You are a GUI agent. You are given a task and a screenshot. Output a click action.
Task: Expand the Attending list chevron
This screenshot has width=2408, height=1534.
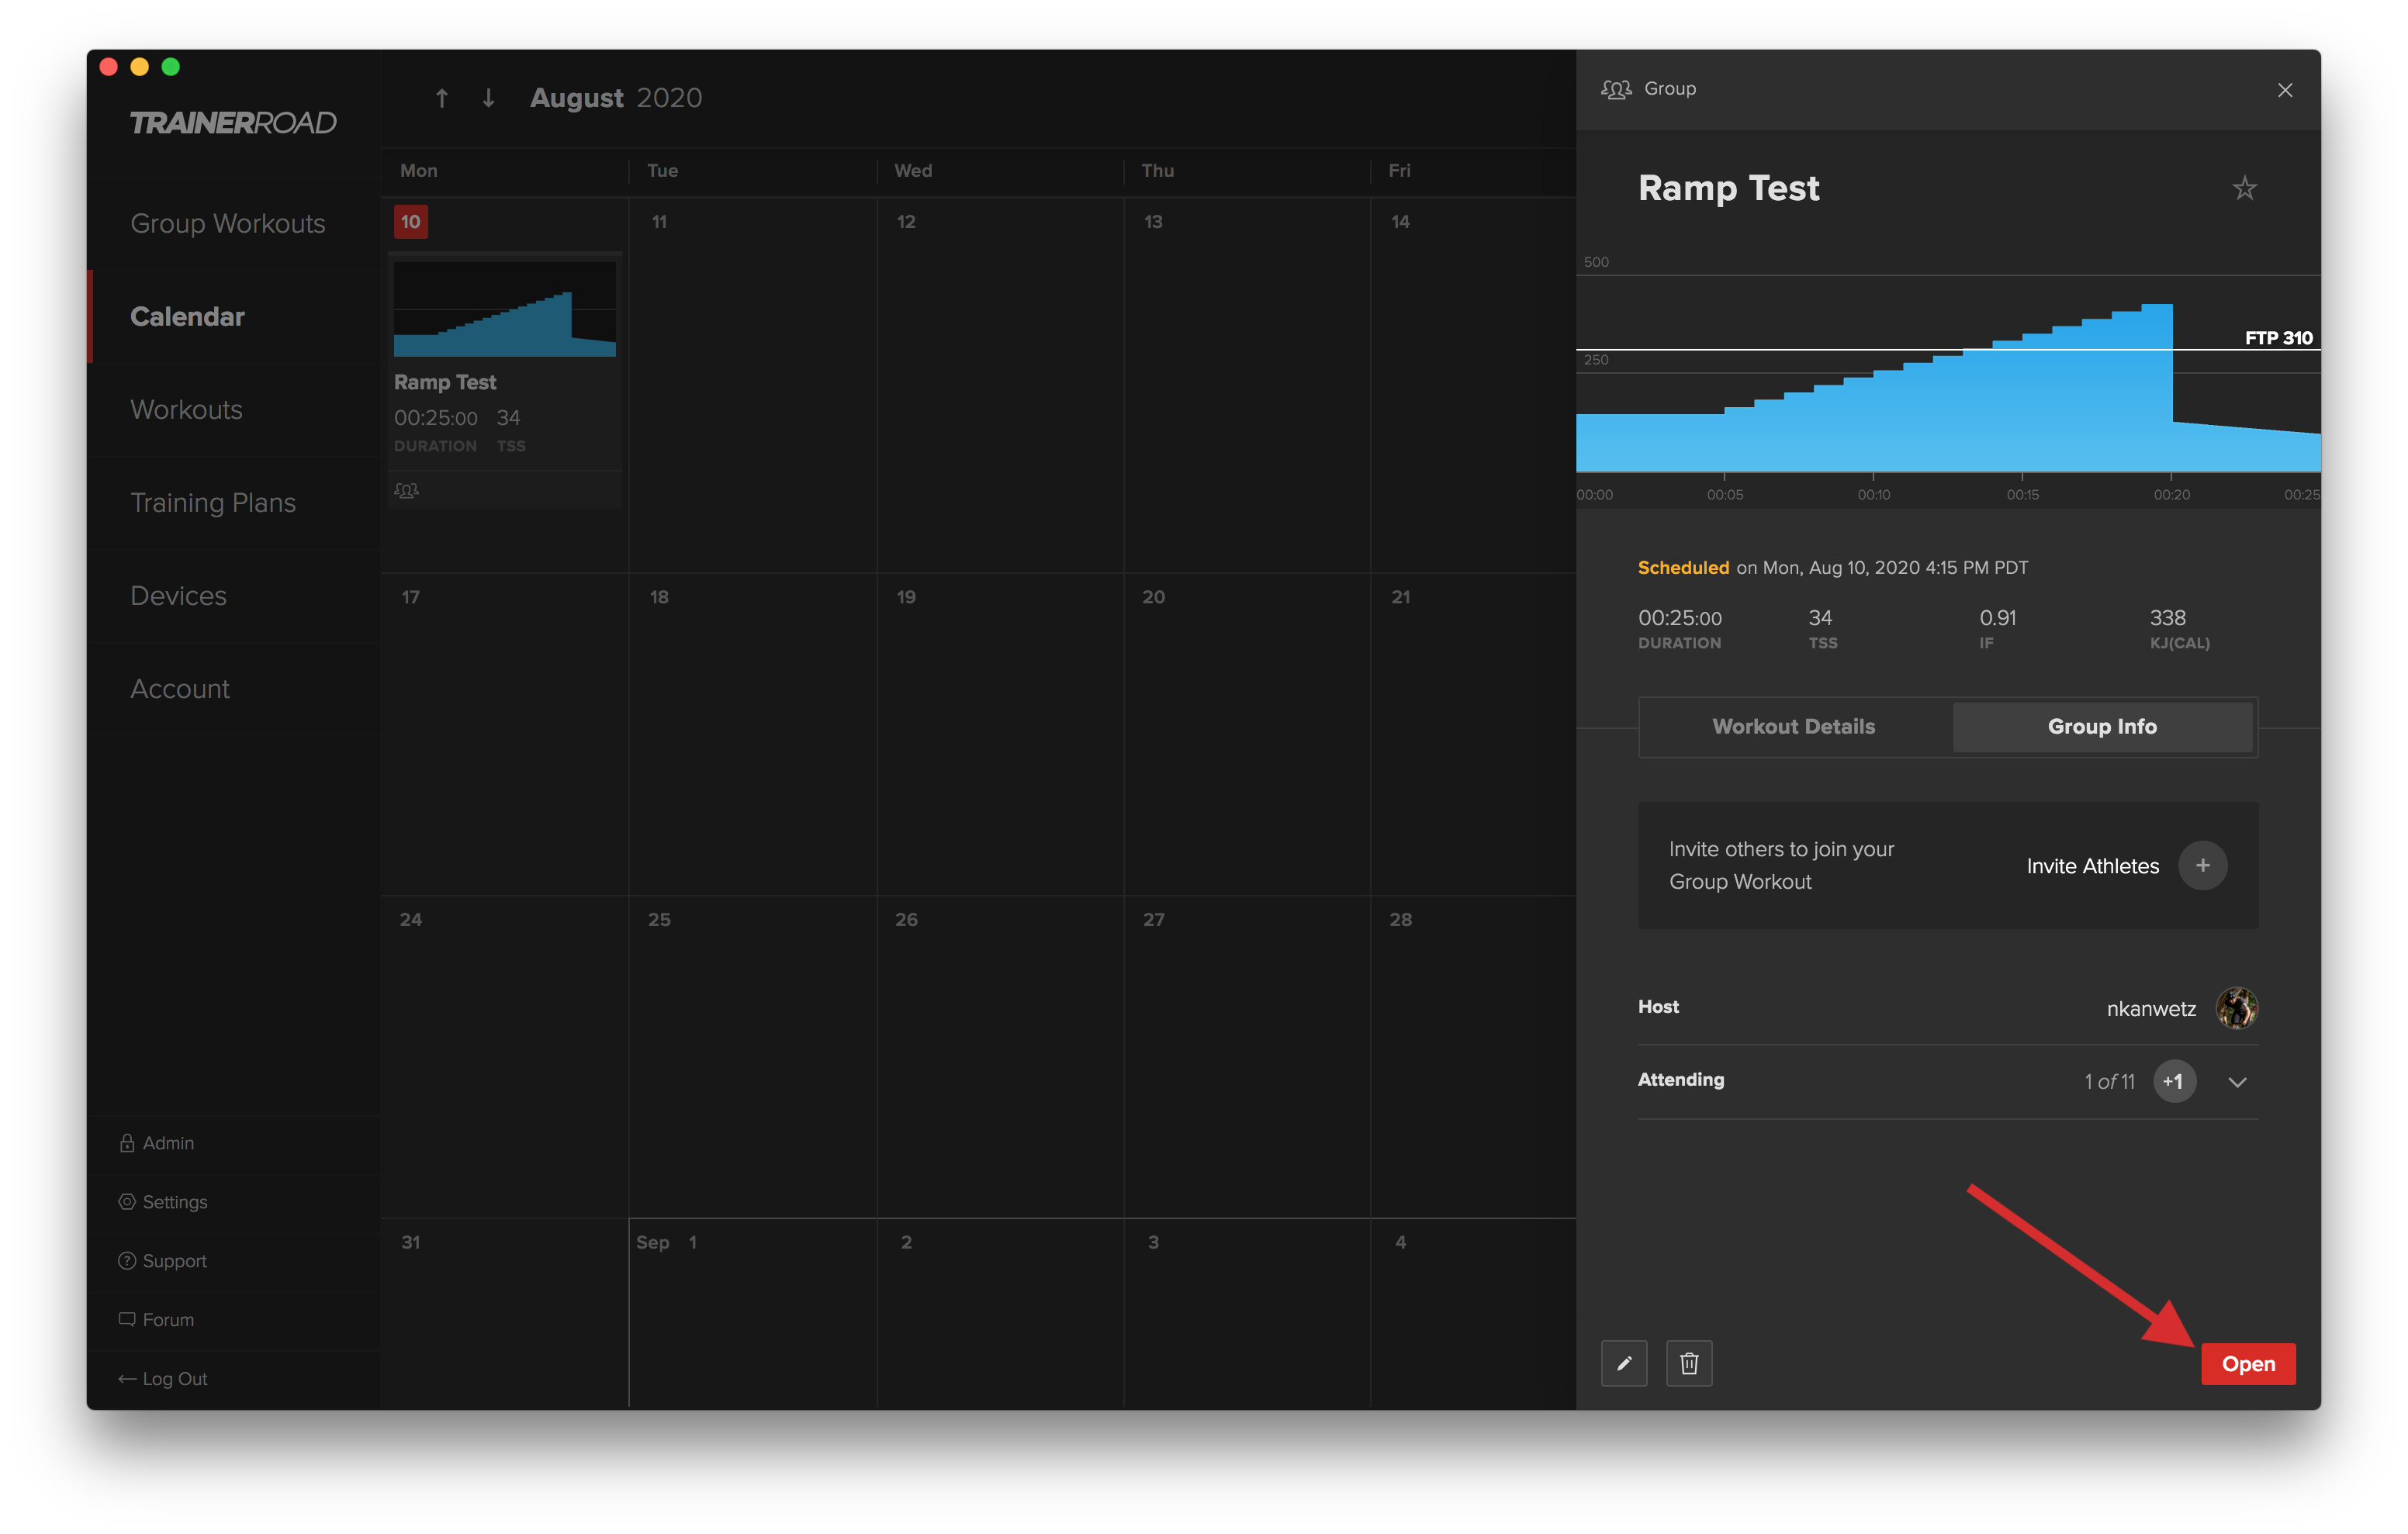click(x=2238, y=1082)
